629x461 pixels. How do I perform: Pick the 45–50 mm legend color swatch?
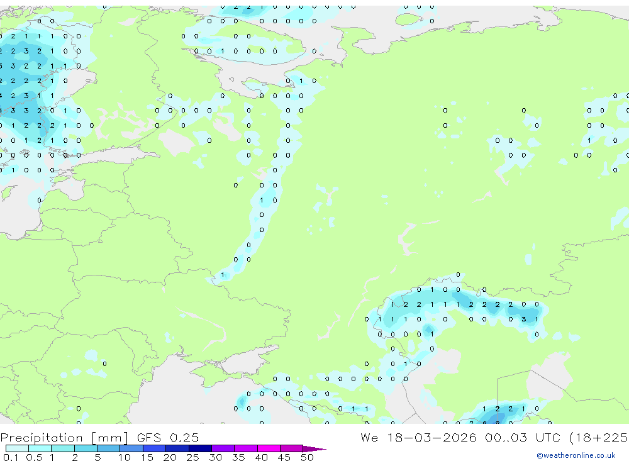pyautogui.click(x=292, y=448)
